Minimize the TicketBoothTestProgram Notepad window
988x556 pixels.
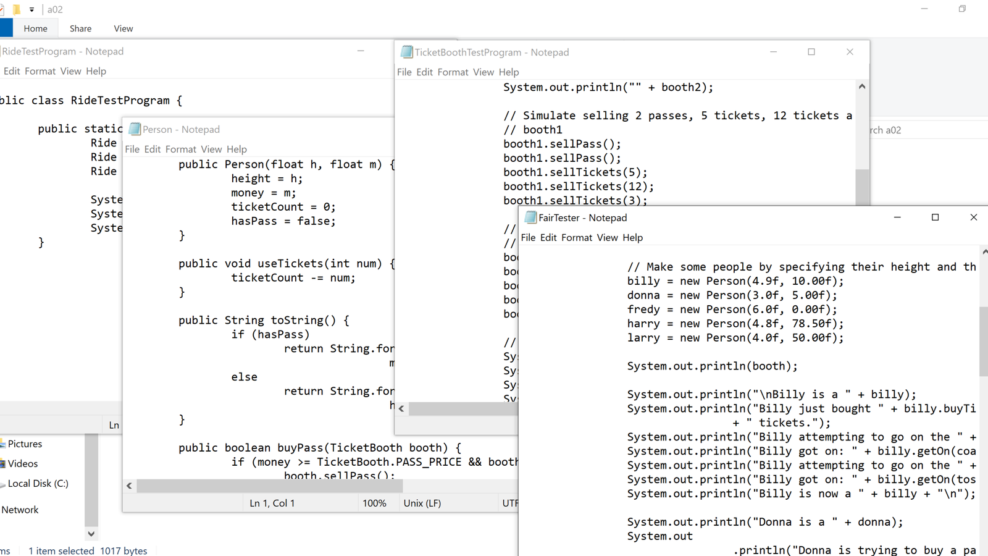pyautogui.click(x=773, y=52)
